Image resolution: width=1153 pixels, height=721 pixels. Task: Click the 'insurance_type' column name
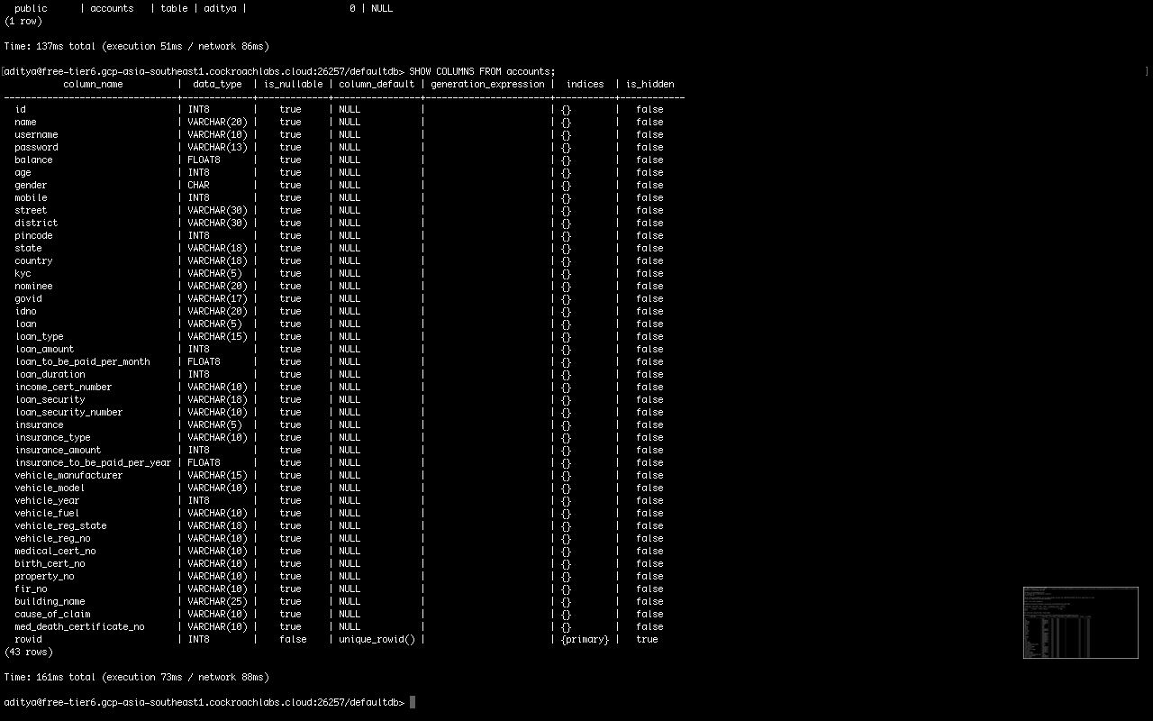tap(52, 437)
